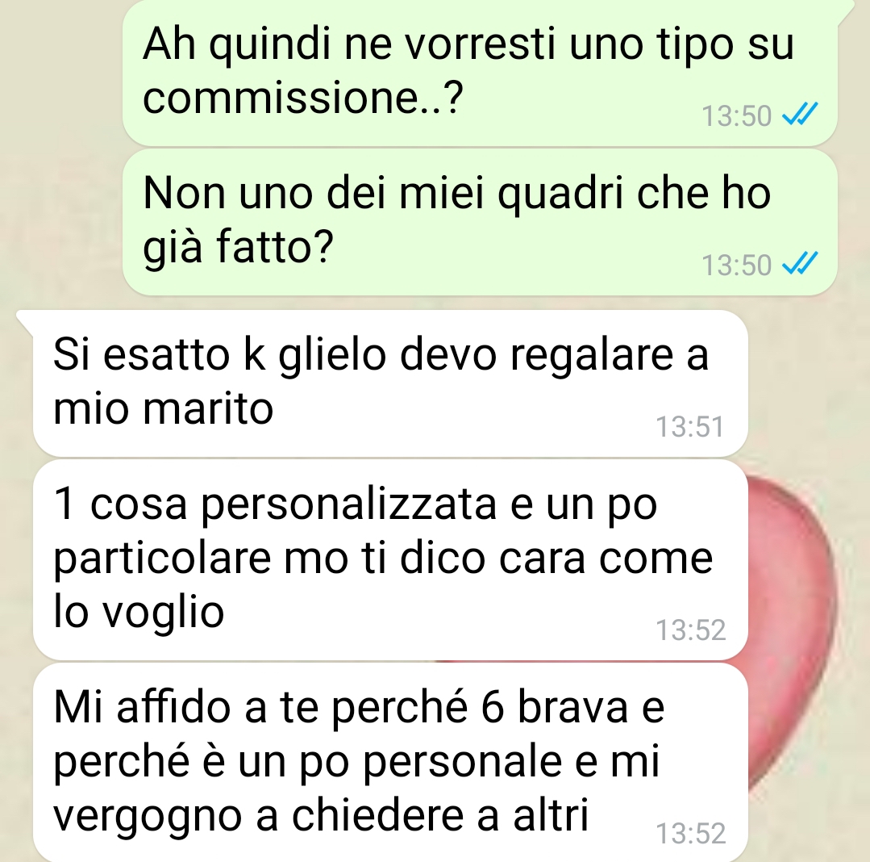The width and height of the screenshot is (870, 862).
Task: Click the words 'mio marito' in received message
Action: click(163, 408)
